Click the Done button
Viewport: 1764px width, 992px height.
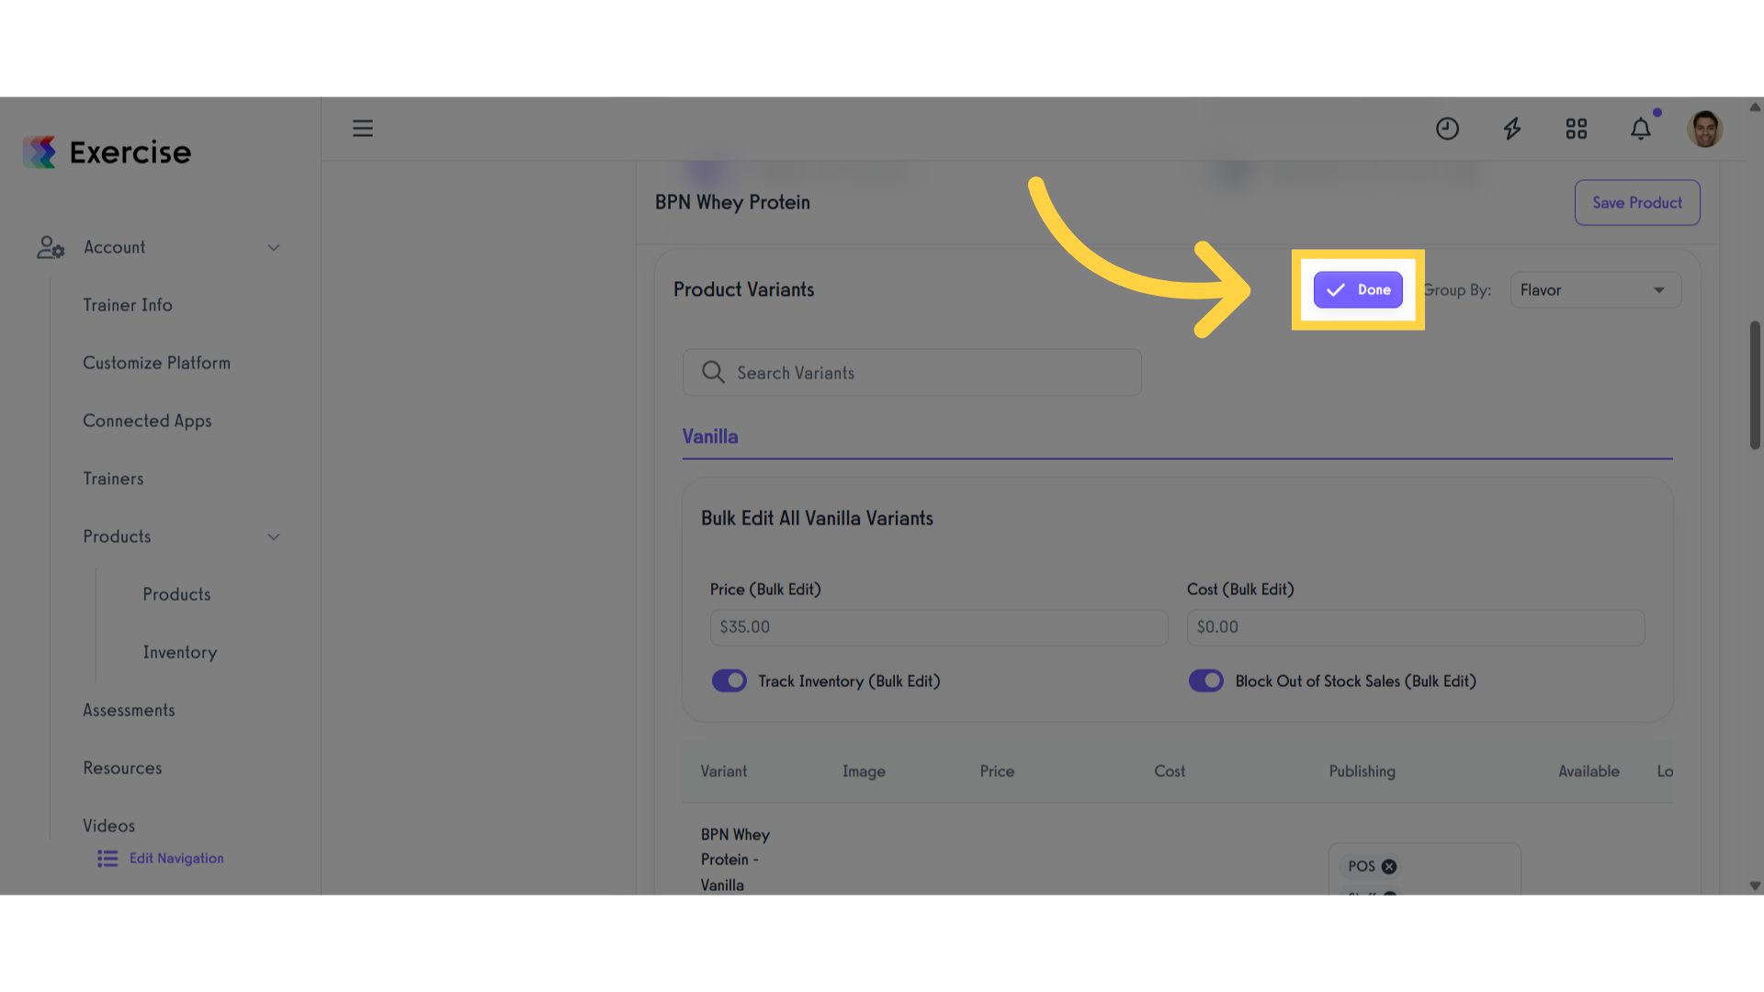click(1358, 290)
